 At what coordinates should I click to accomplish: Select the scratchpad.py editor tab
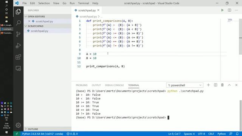[87, 10]
